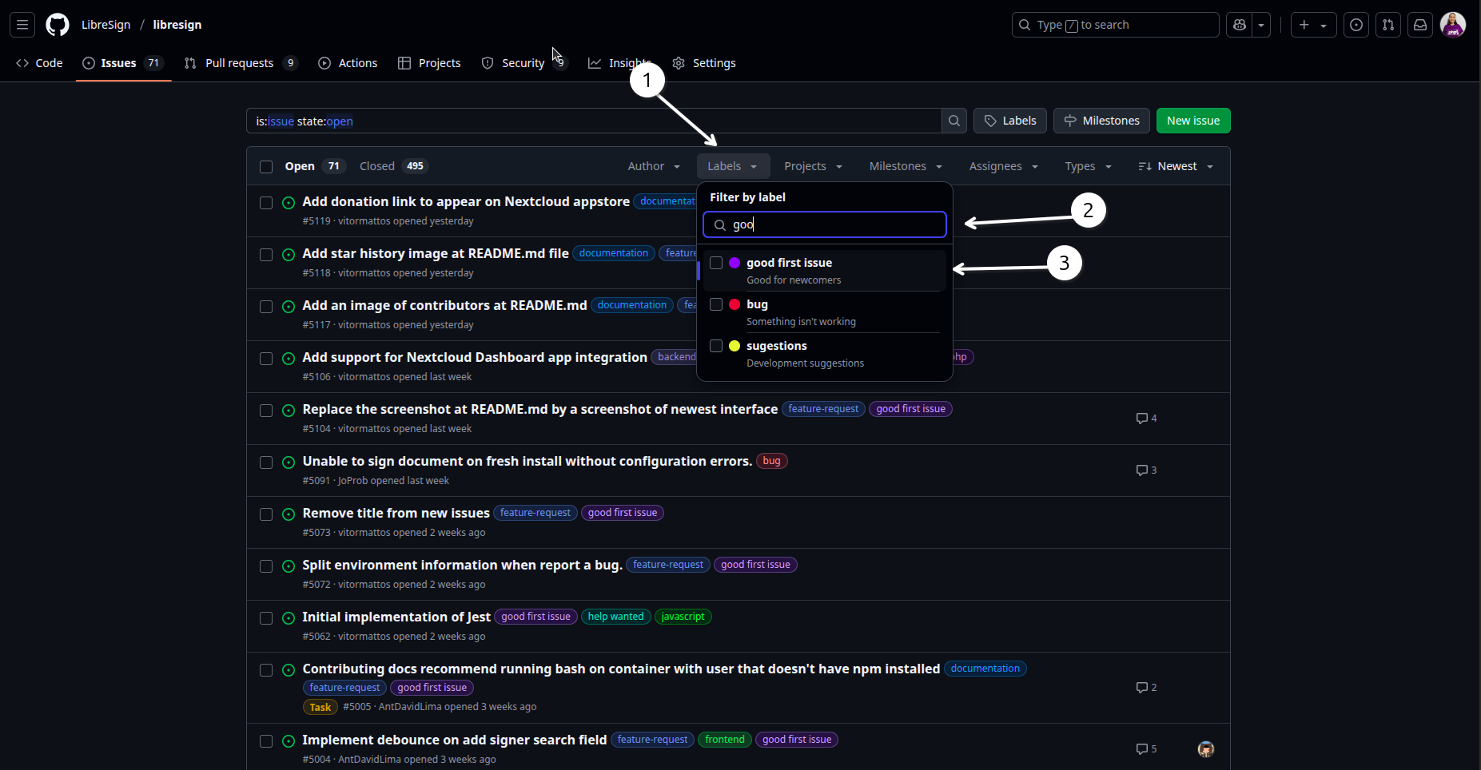Toggle the select-all issues checkbox
1481x770 pixels.
click(266, 167)
